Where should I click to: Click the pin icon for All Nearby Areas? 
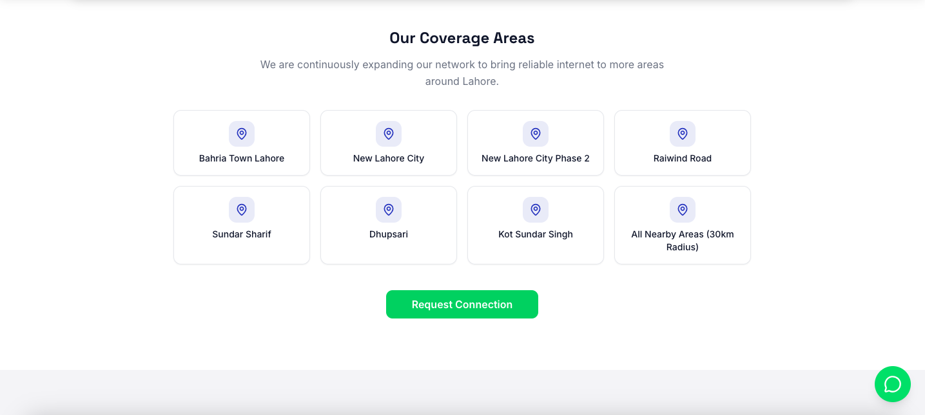(683, 210)
